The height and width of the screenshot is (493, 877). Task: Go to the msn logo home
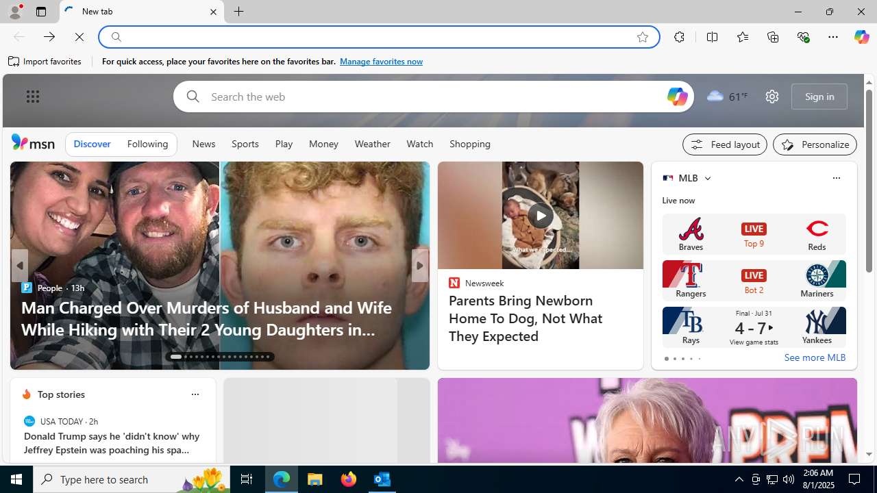click(33, 142)
